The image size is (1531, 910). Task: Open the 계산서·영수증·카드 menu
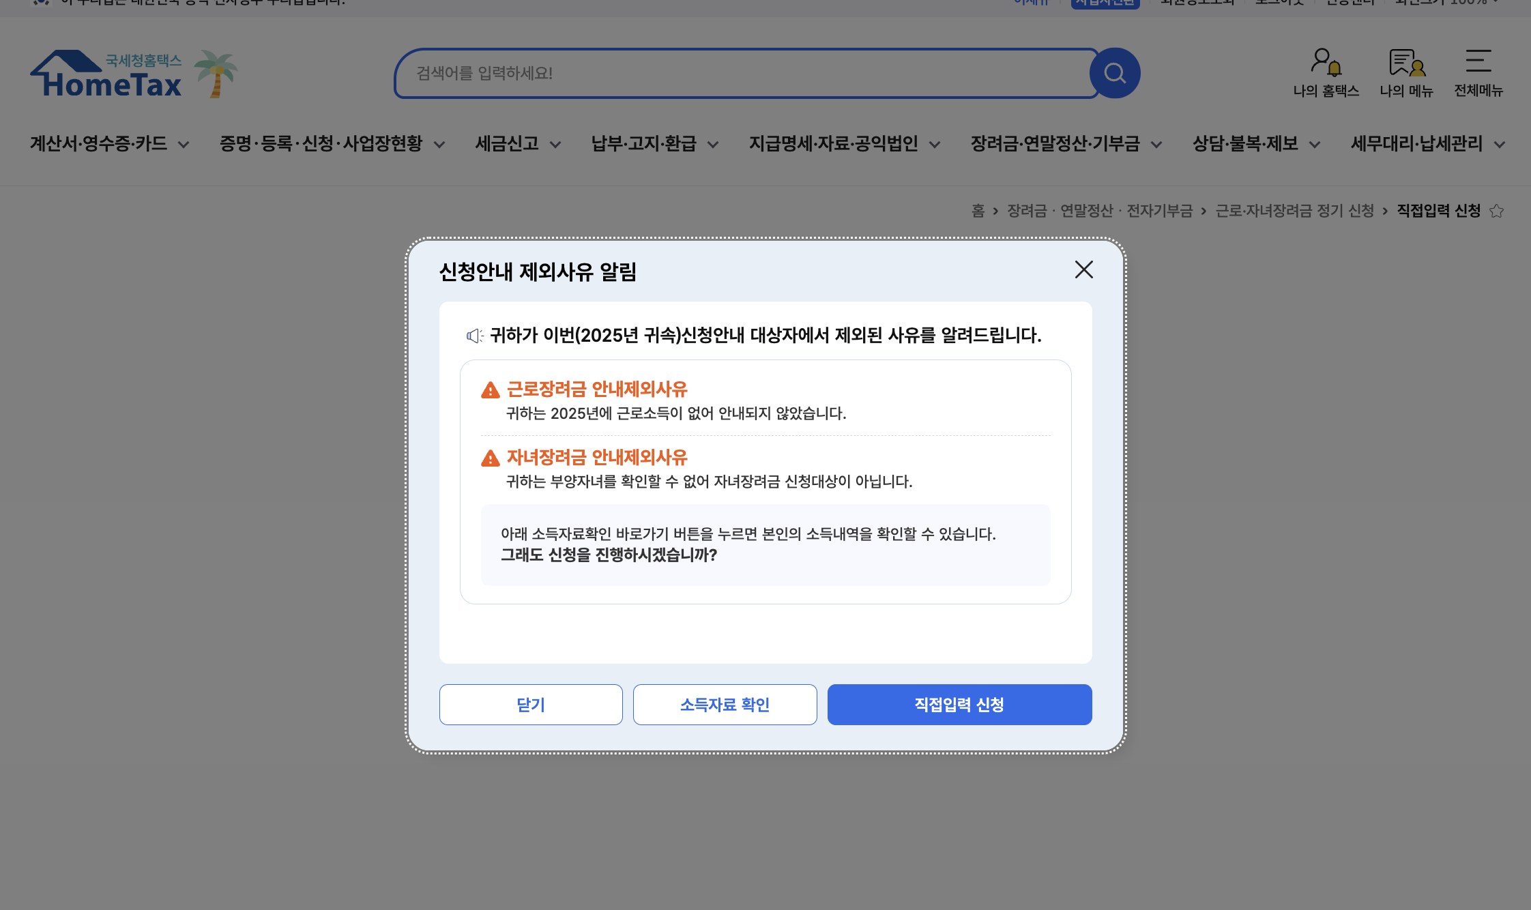98,144
